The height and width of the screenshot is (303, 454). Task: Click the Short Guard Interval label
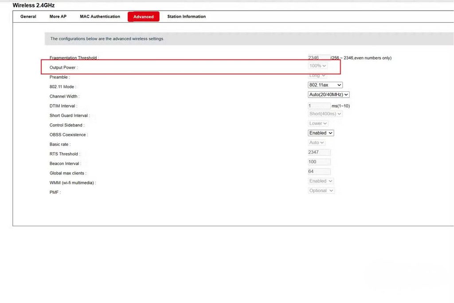(70, 115)
